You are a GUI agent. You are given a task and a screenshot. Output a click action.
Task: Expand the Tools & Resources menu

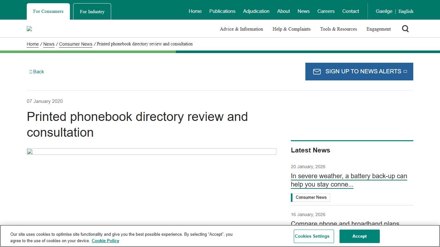click(338, 29)
